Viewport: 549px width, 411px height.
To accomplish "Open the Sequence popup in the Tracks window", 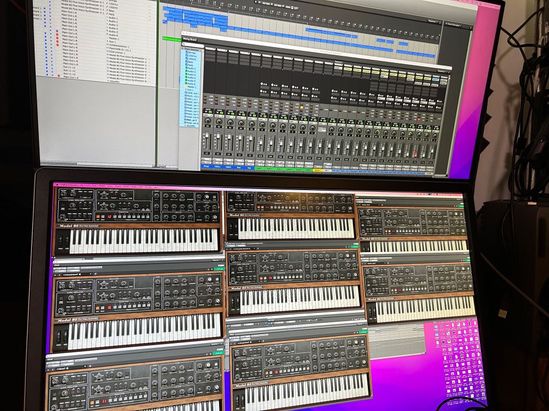I will [x=433, y=21].
